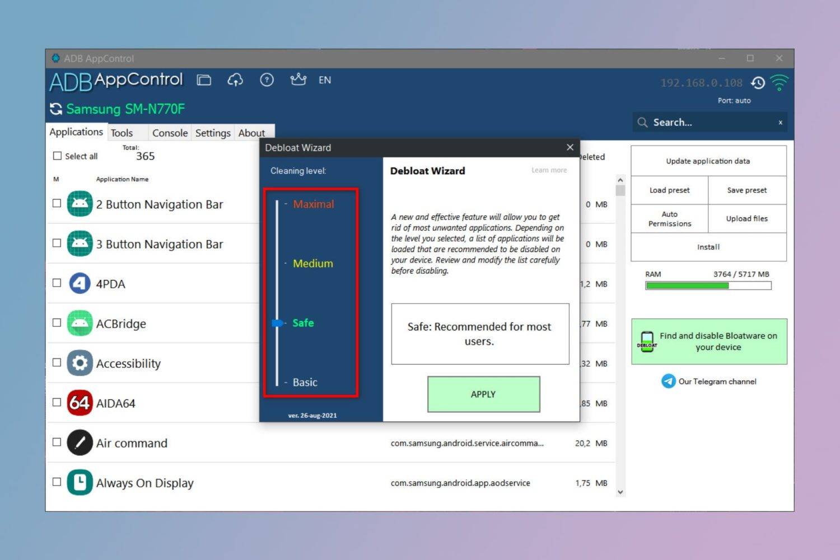Click the RAM usage bar
840x560 pixels.
coord(708,286)
